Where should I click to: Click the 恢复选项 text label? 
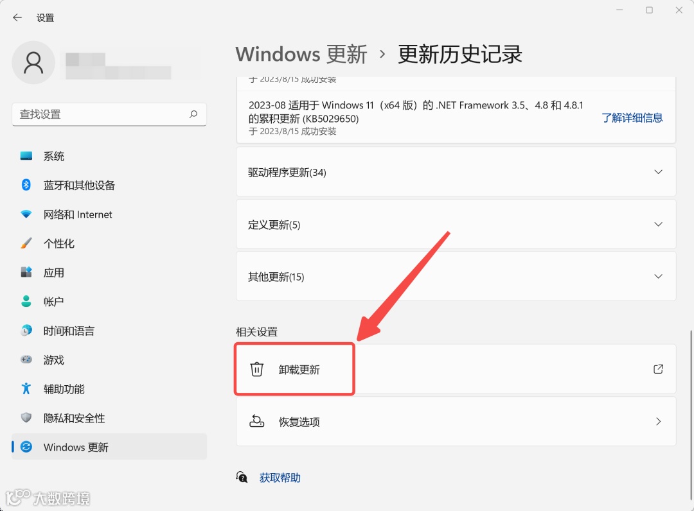(299, 422)
